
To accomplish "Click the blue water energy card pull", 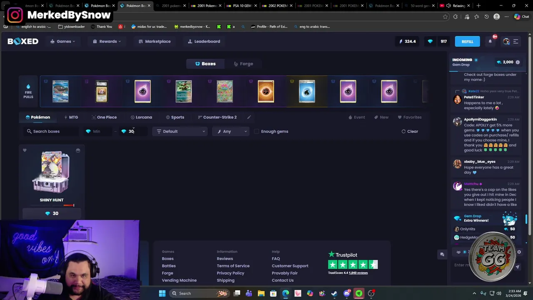I will (307, 91).
